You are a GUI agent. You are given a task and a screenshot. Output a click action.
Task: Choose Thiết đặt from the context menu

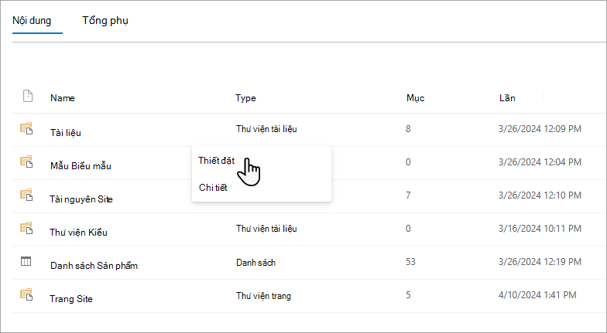click(x=217, y=161)
